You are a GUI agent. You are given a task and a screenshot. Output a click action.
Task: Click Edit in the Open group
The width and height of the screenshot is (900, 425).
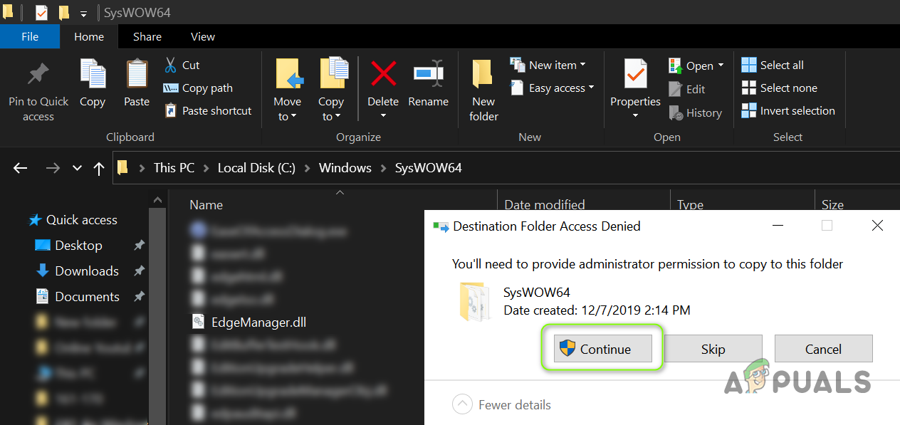(x=686, y=89)
